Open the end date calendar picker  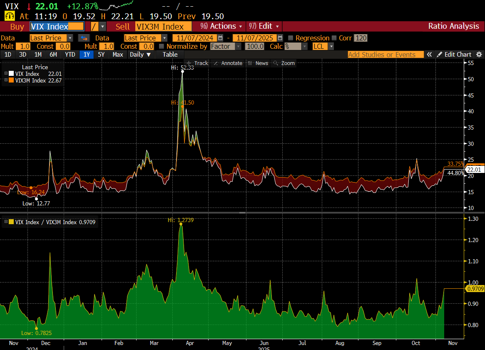tap(280, 38)
